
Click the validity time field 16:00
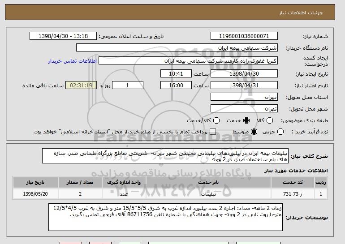176,86
